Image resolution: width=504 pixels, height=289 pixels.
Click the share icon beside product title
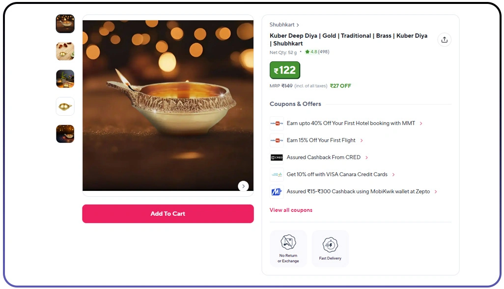[444, 40]
